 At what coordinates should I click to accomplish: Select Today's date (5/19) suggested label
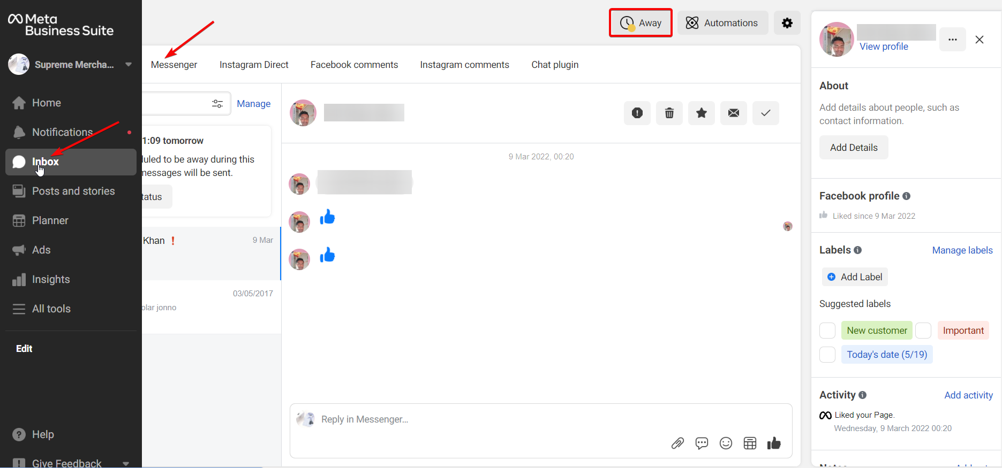(x=887, y=355)
